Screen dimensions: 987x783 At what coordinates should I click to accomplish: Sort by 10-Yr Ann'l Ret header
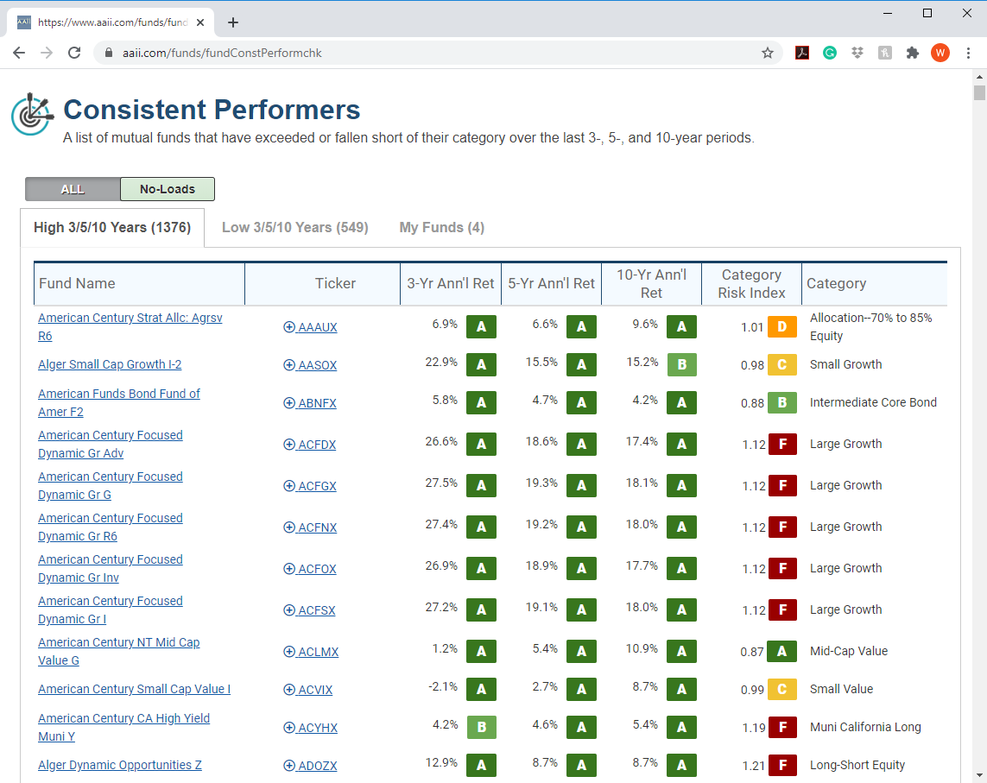point(651,283)
